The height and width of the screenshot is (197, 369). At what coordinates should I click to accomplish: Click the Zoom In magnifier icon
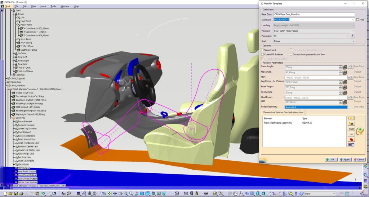[x=126, y=193]
